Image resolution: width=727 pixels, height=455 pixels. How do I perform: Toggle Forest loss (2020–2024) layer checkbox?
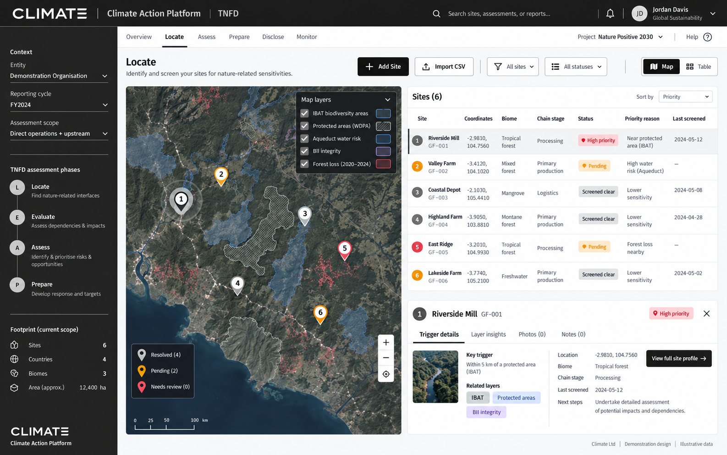(304, 164)
